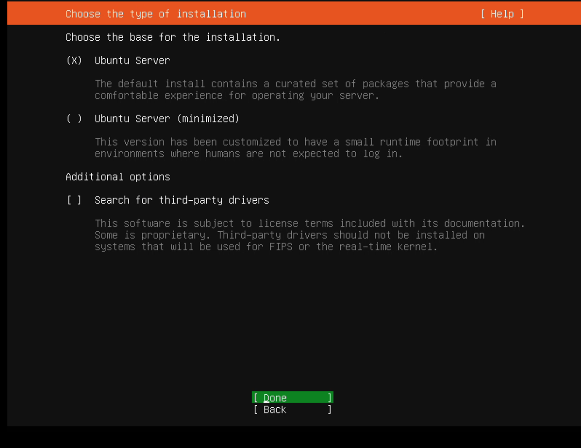Click the 'Ubuntu Server (minimized)' label

tap(167, 118)
